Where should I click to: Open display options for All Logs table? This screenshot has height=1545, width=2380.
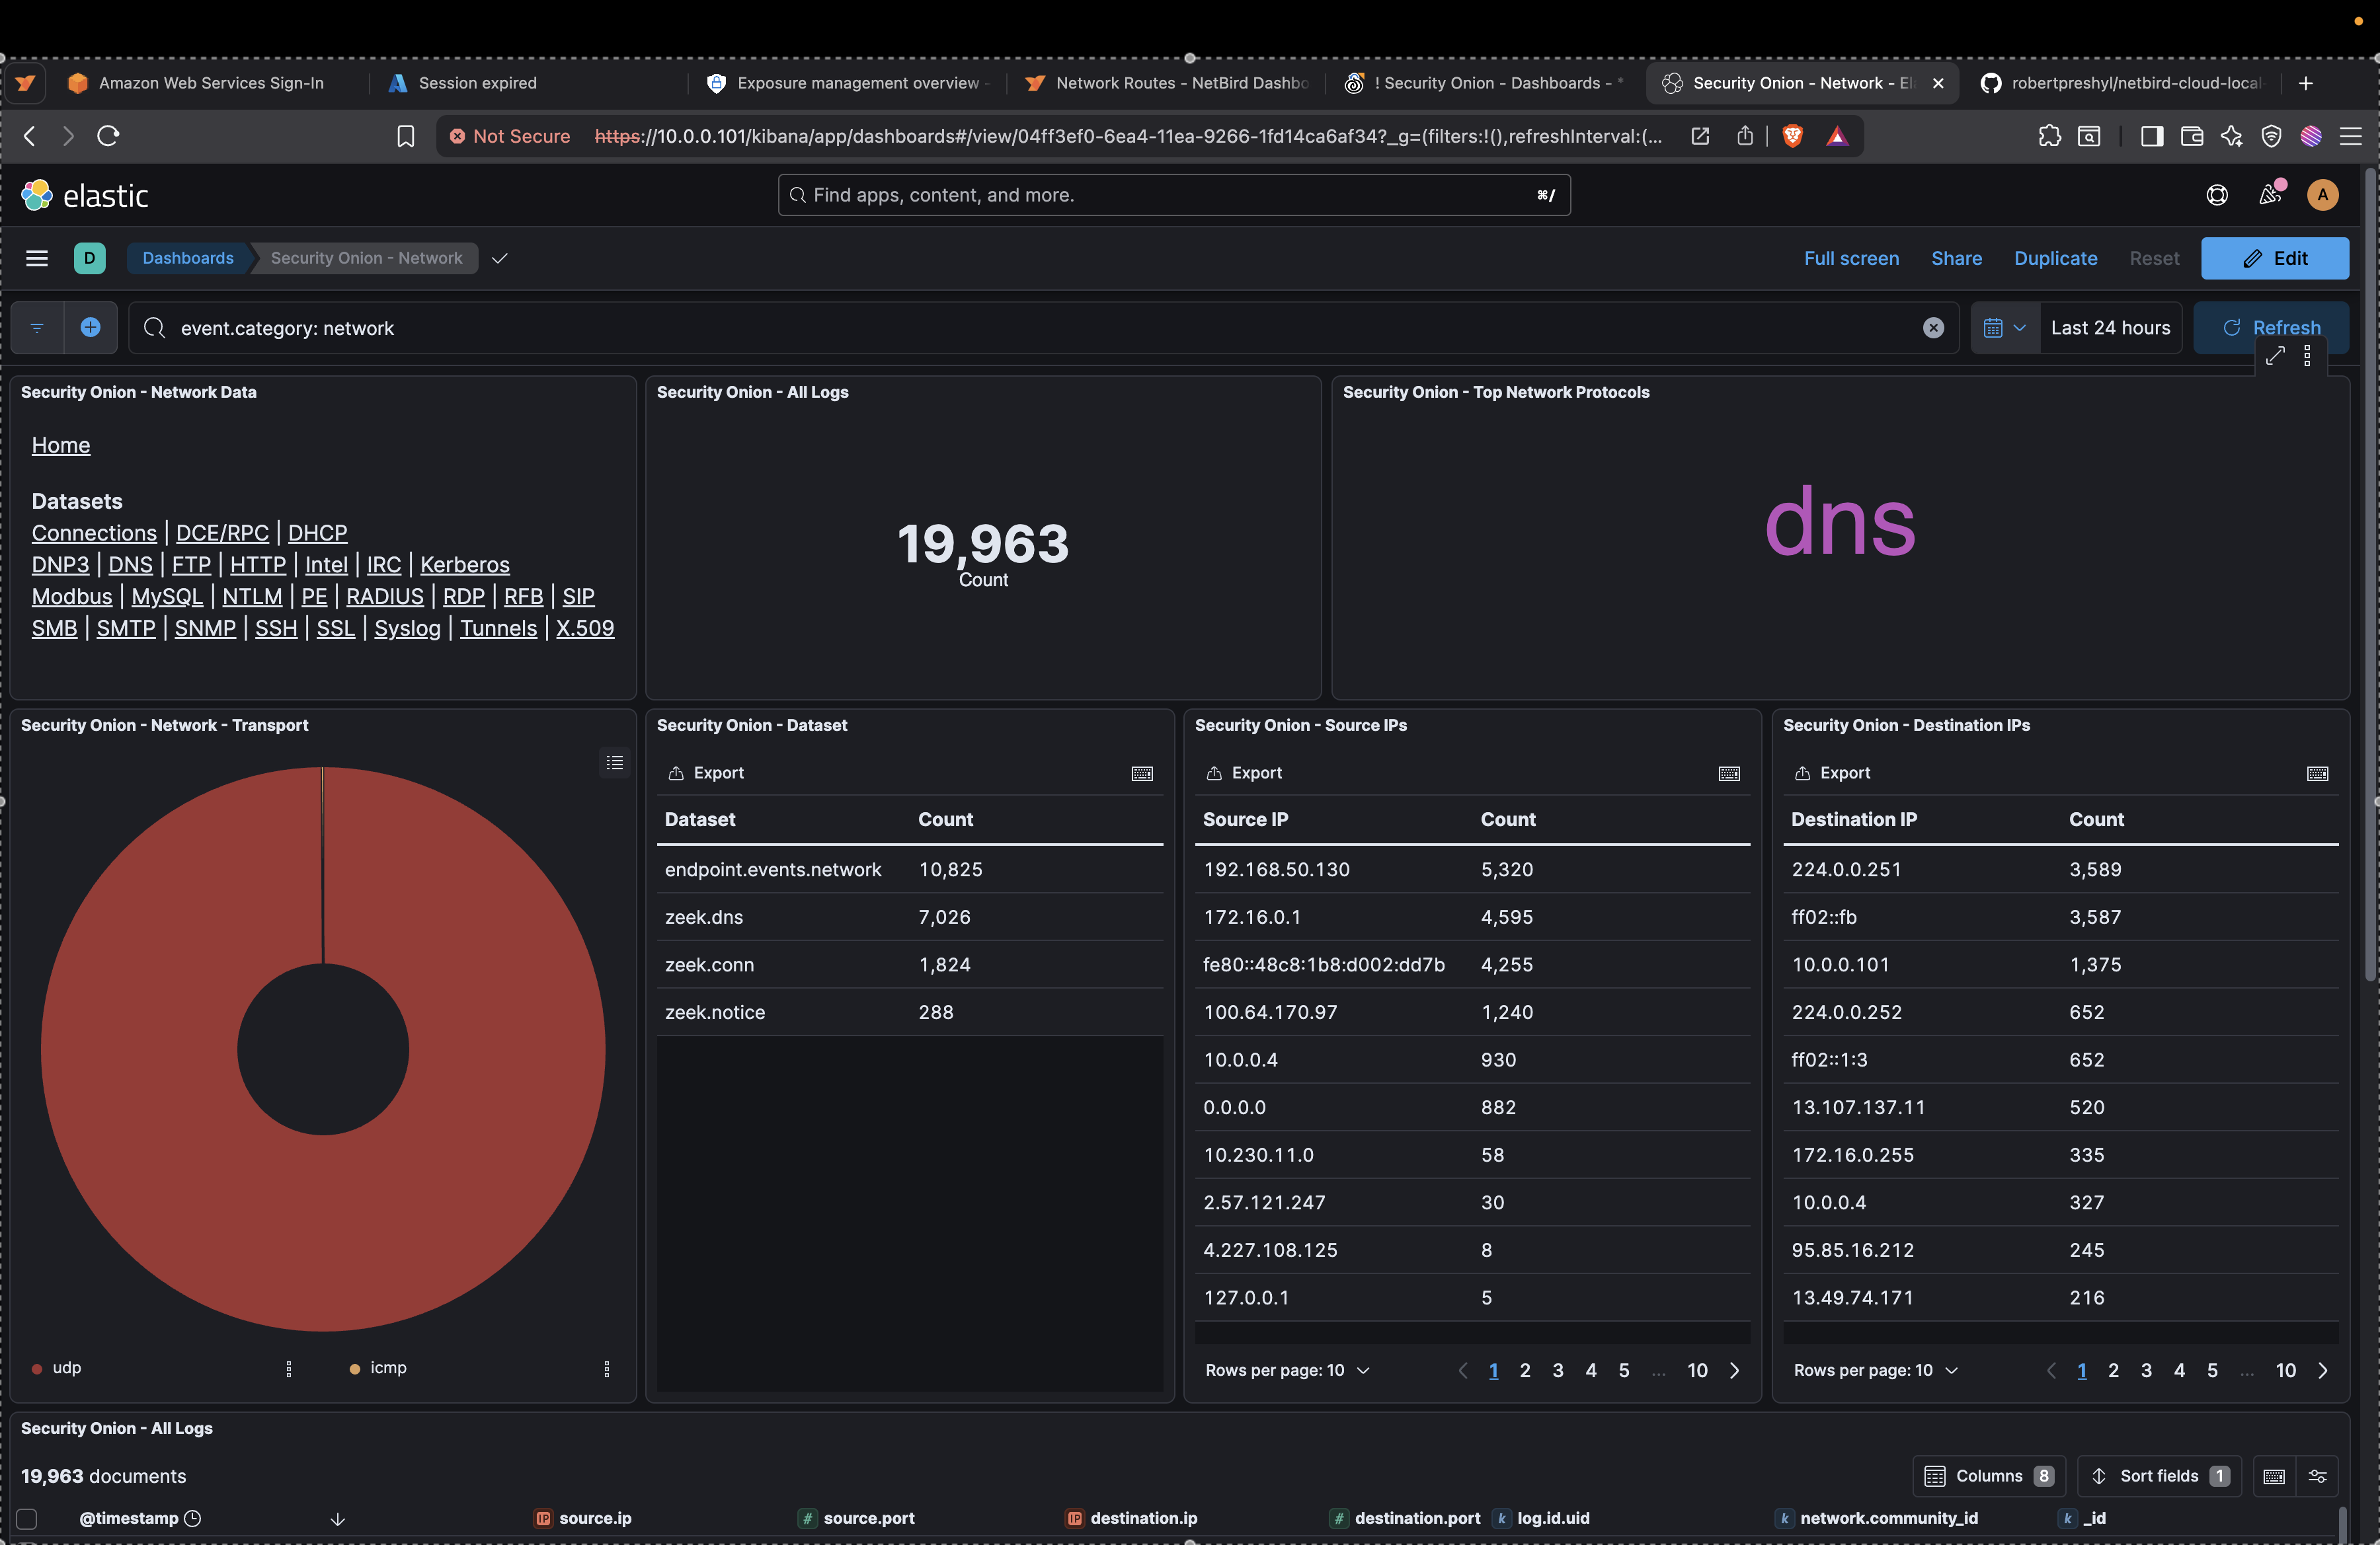(x=2317, y=1476)
